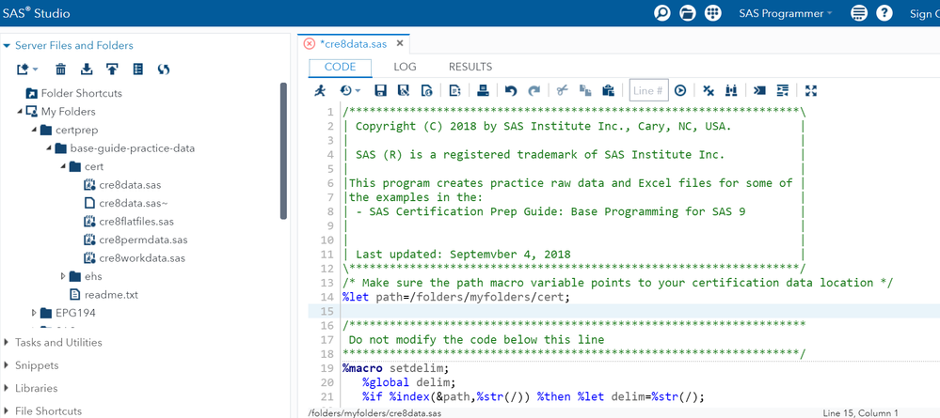Collapse Server Files and Folders section
Image resolution: width=940 pixels, height=418 pixels.
[7, 45]
